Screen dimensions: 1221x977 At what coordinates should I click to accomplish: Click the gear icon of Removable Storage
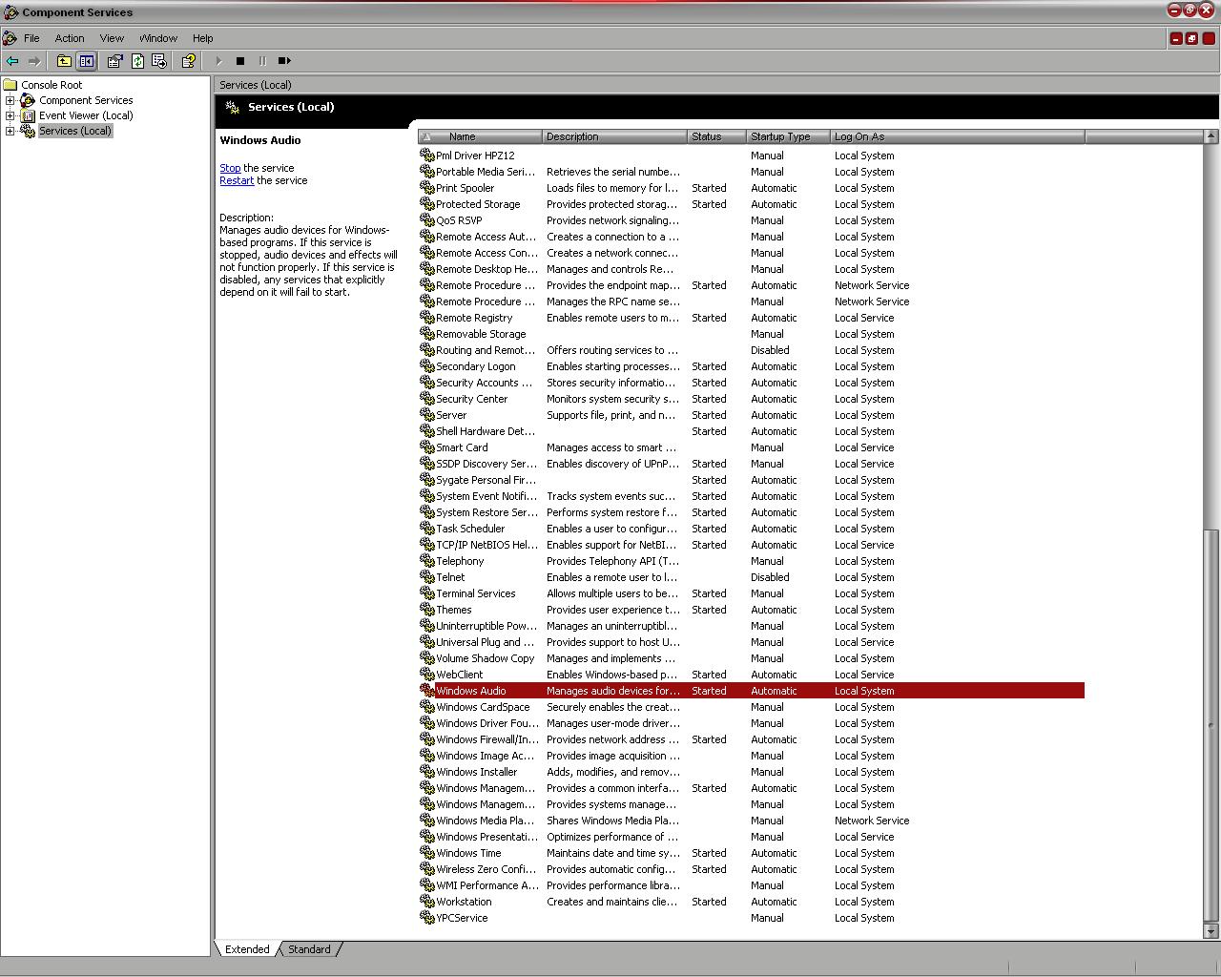click(427, 334)
